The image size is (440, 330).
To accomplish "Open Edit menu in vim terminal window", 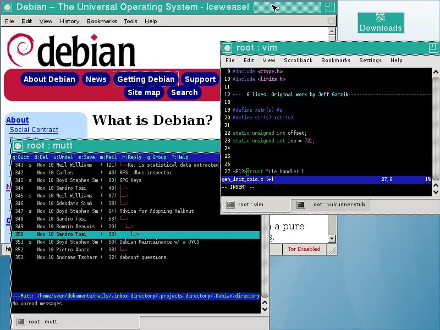I will tap(249, 61).
